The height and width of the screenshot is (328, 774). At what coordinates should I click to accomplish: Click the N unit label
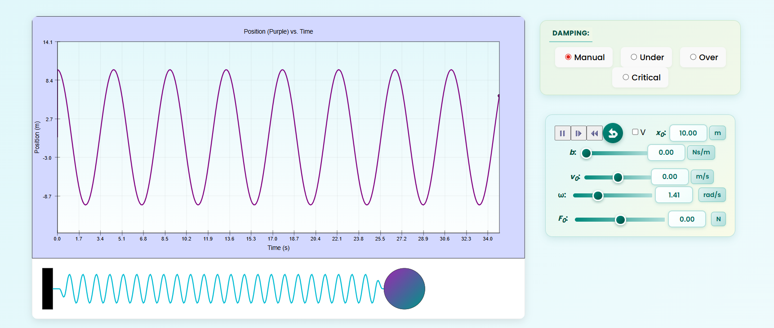tap(718, 219)
